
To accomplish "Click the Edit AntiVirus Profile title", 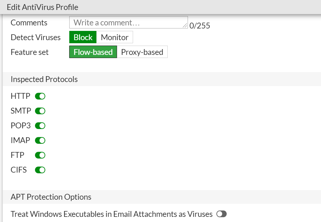I will pos(43,7).
